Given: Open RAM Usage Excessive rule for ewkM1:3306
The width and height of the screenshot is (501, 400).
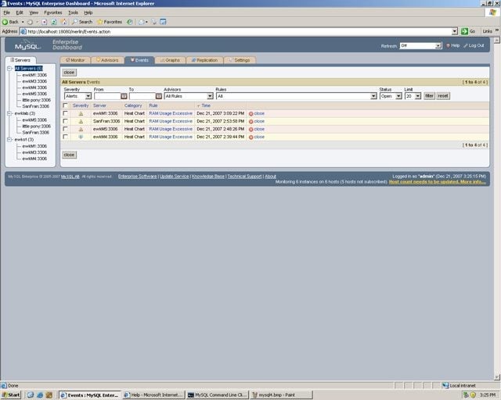Looking at the screenshot, I should click(171, 113).
